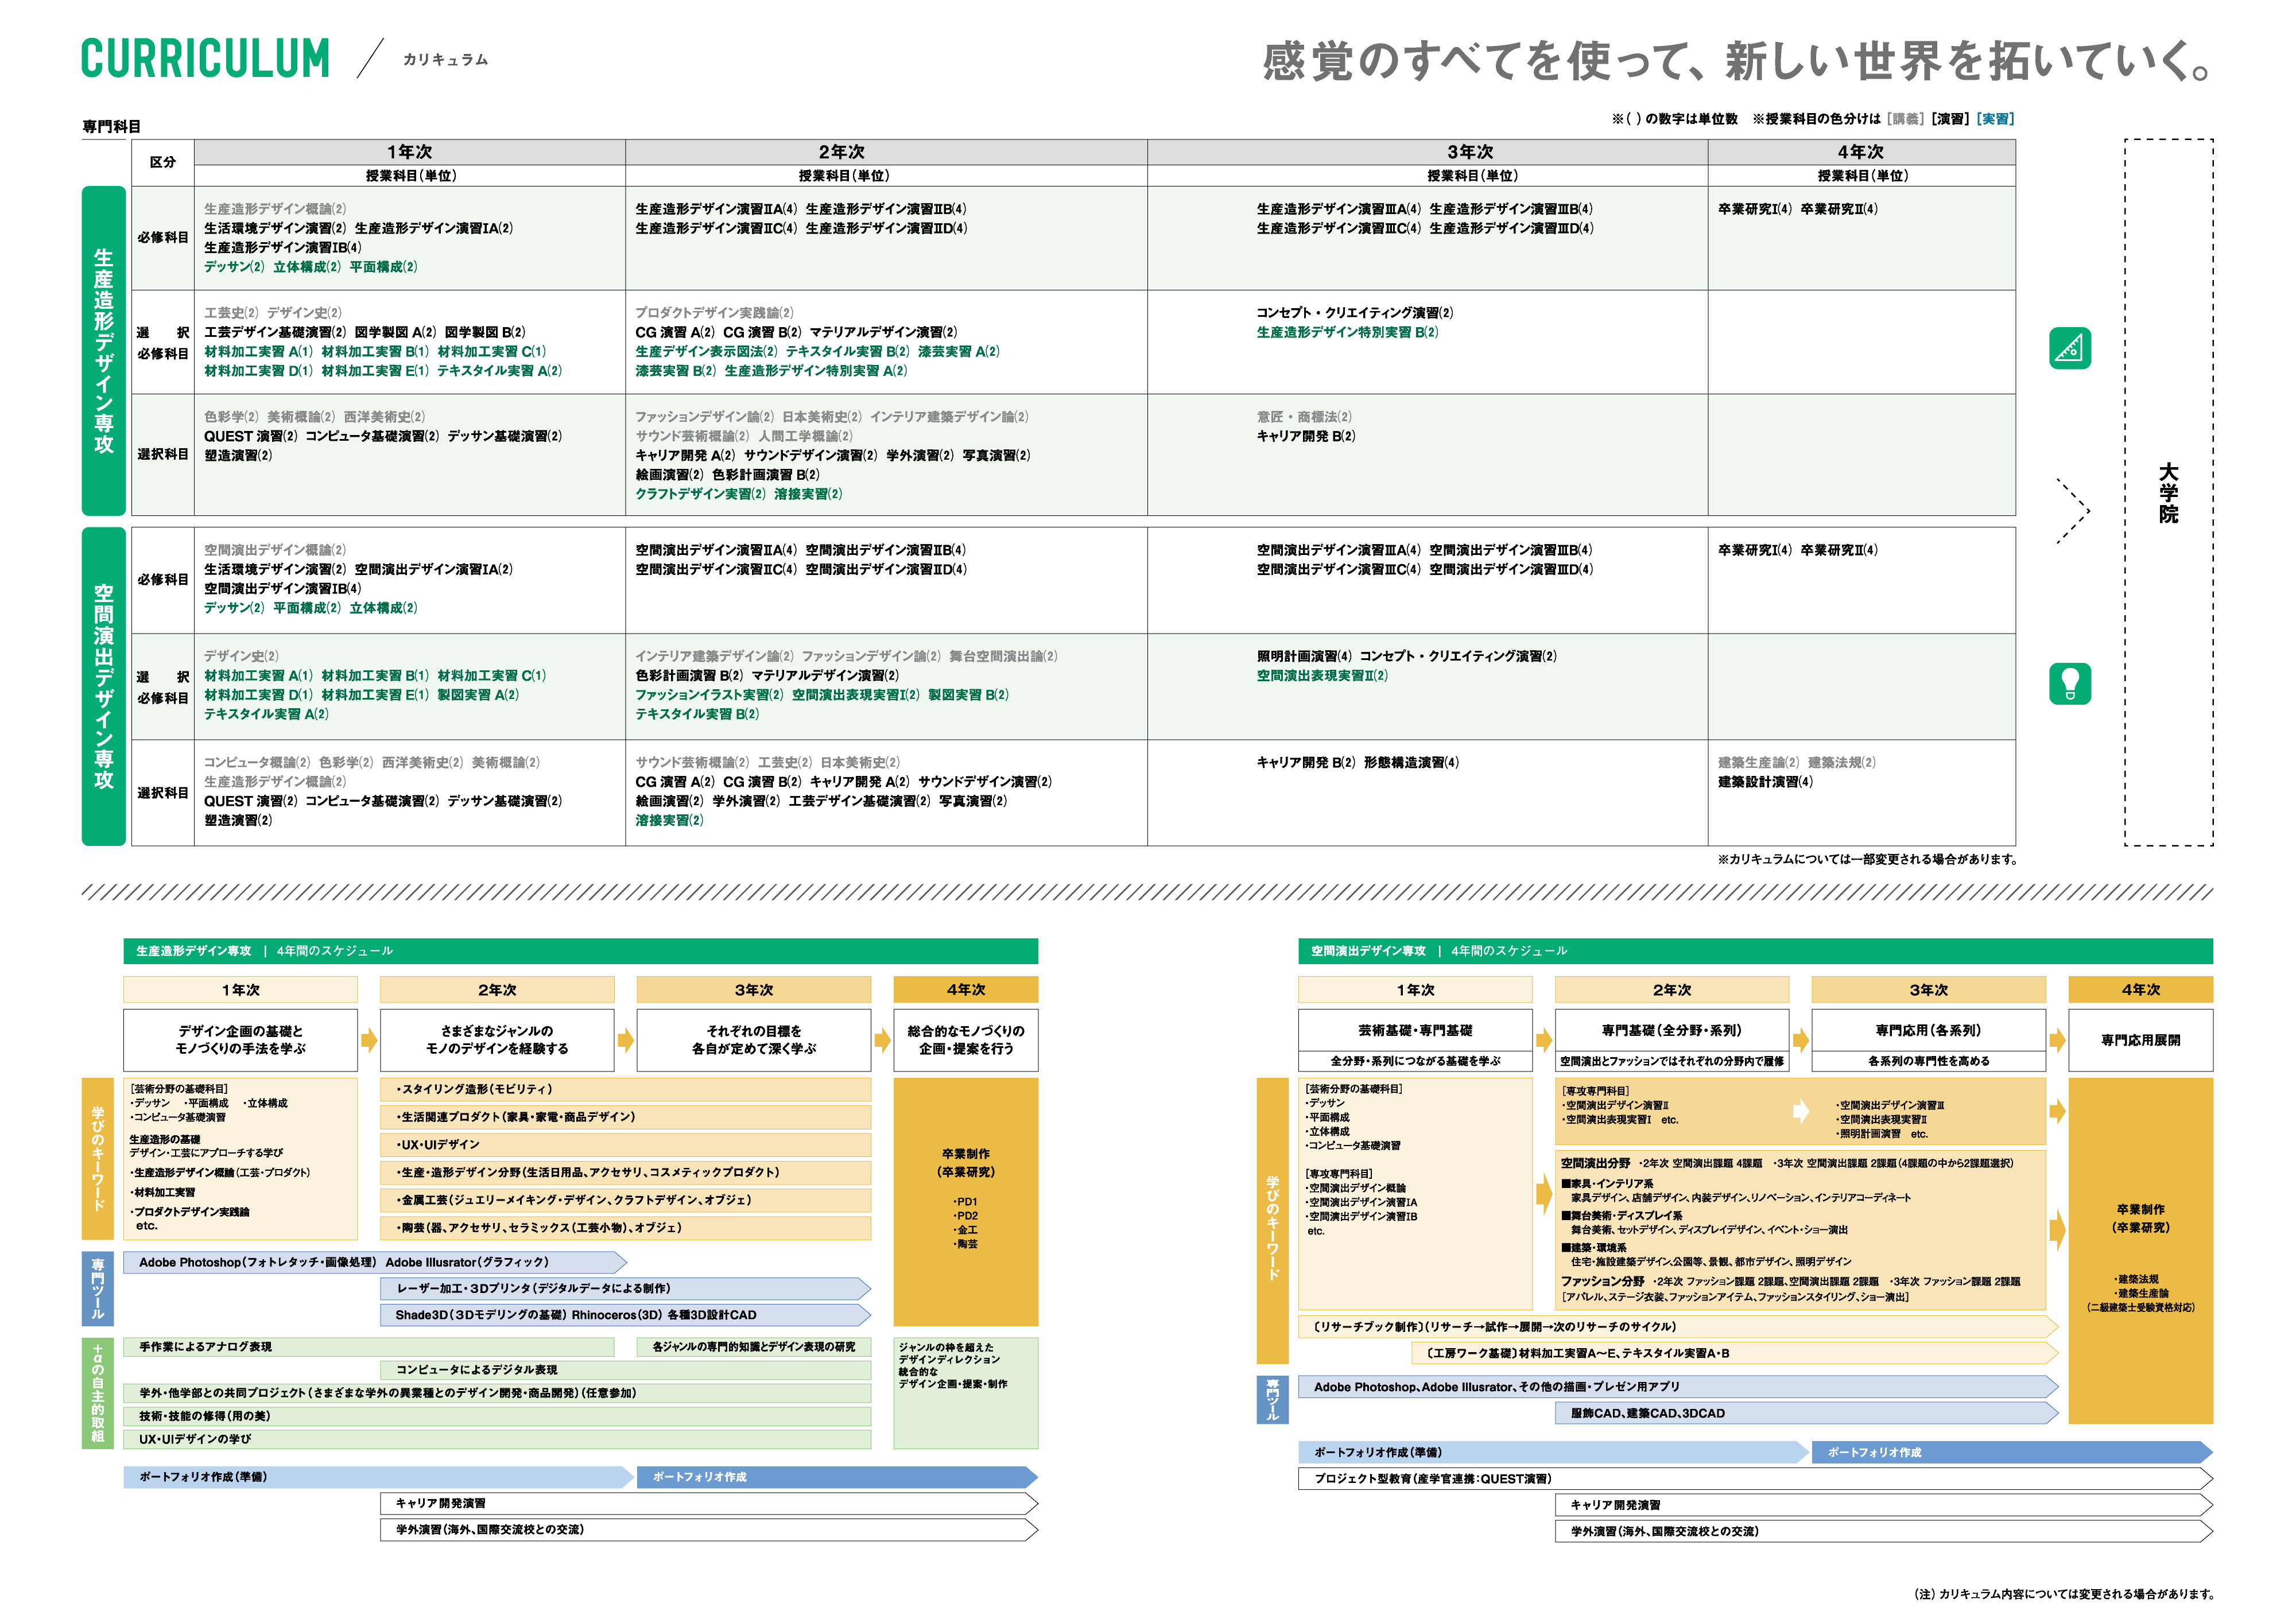The image size is (2296, 1623).
Task: Click コンピュータ概論(2)
Action: click(x=257, y=762)
